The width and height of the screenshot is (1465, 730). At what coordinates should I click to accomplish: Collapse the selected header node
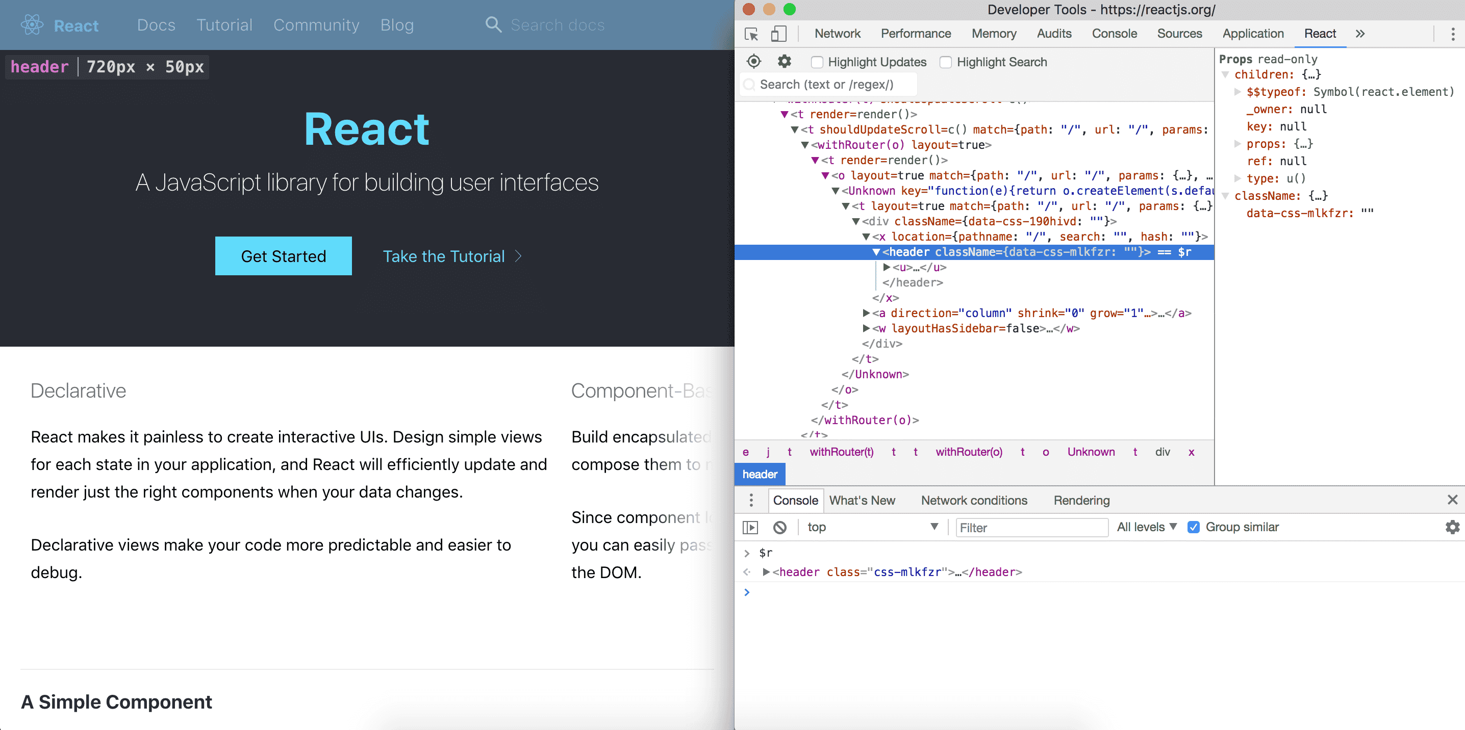[x=876, y=252]
